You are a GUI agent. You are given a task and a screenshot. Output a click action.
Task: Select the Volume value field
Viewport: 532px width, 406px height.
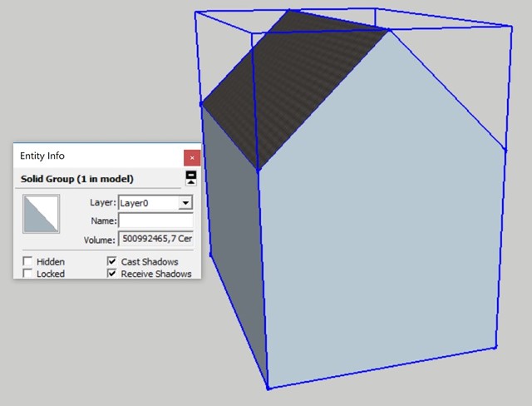155,239
